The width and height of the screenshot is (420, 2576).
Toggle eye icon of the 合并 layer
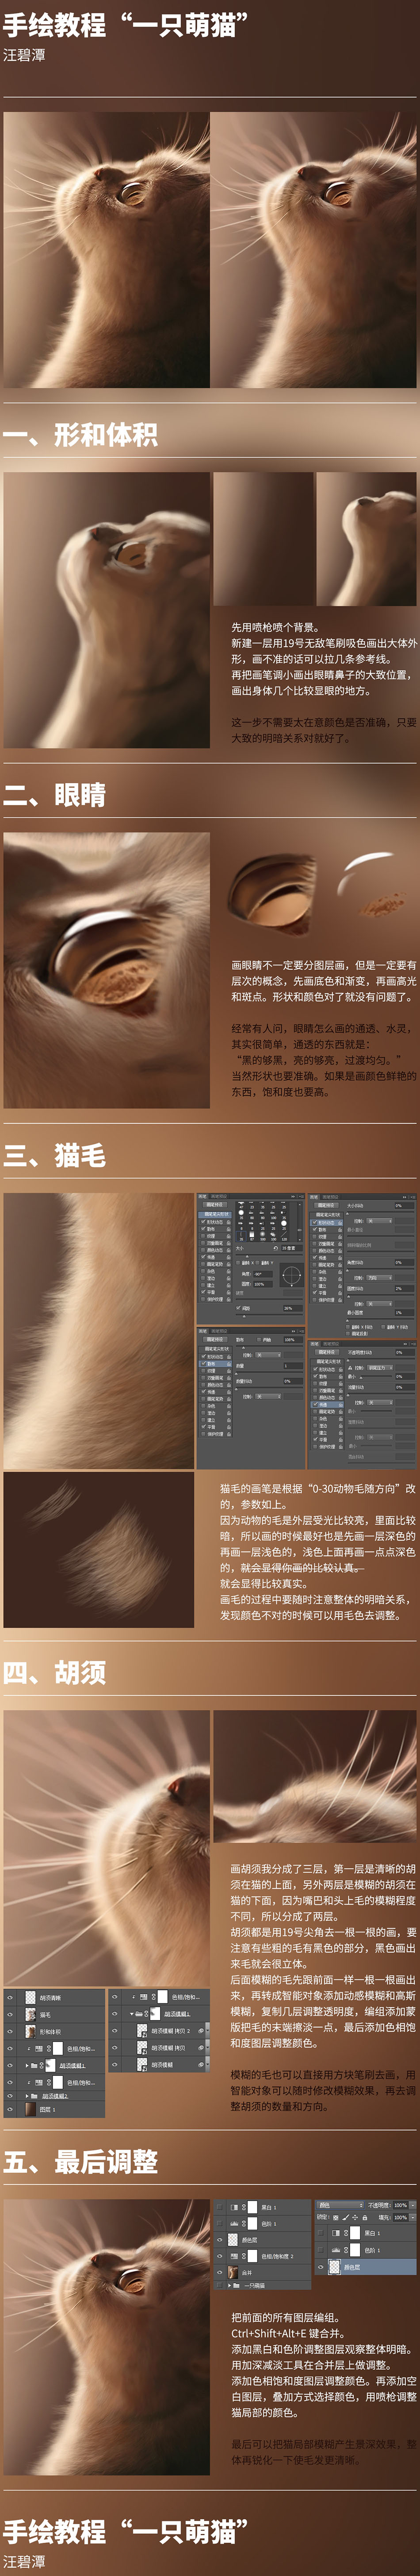pyautogui.click(x=218, y=2273)
